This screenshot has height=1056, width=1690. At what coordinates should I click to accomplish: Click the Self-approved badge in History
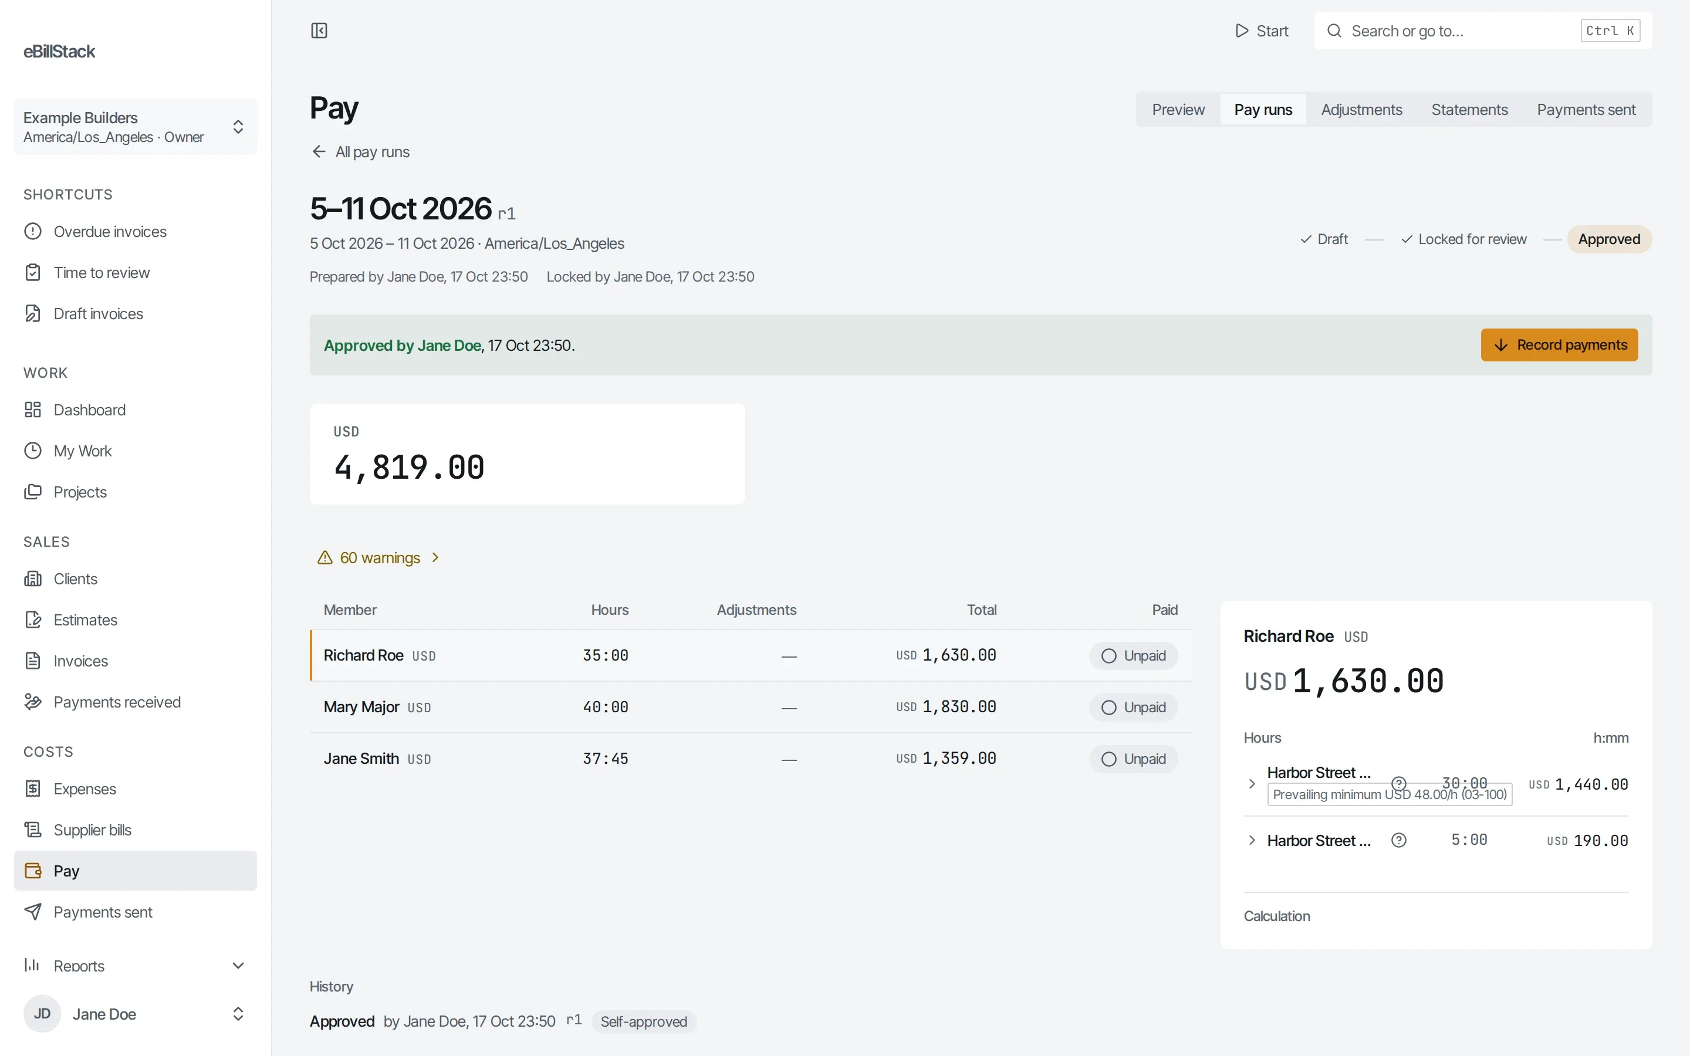pyautogui.click(x=643, y=1022)
